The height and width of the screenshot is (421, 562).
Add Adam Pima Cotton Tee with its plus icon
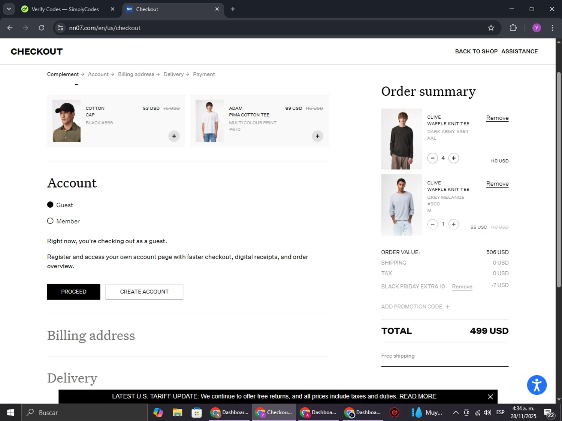tap(317, 136)
